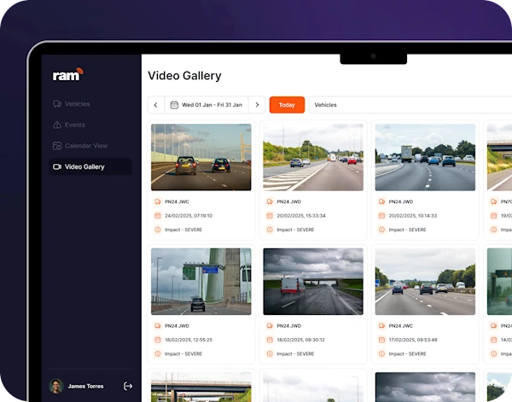The image size is (512, 402).
Task: Click the 20/02/2025, 10:14:33 timestamp
Action: tap(413, 216)
